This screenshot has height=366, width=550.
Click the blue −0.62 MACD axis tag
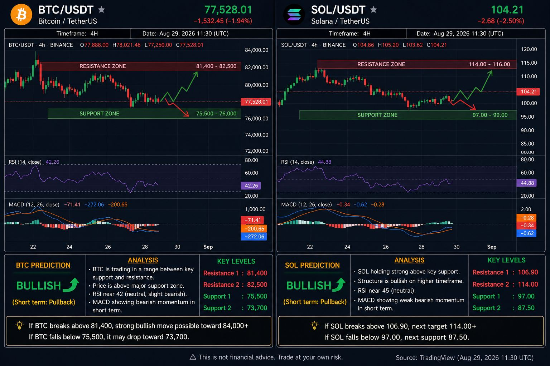point(526,233)
